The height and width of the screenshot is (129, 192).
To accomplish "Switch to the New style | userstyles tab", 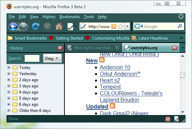I will point(93,48).
